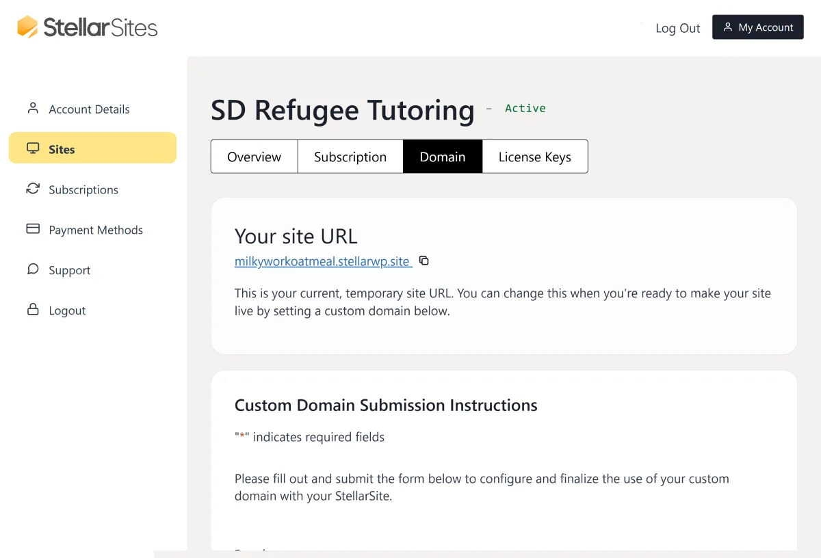
Task: Click the Active status label
Action: 525,108
